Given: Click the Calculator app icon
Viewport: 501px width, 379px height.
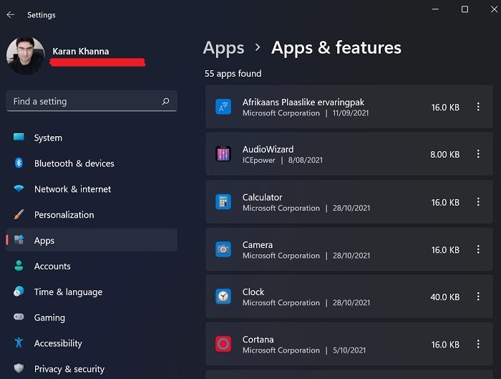Looking at the screenshot, I should coord(223,202).
